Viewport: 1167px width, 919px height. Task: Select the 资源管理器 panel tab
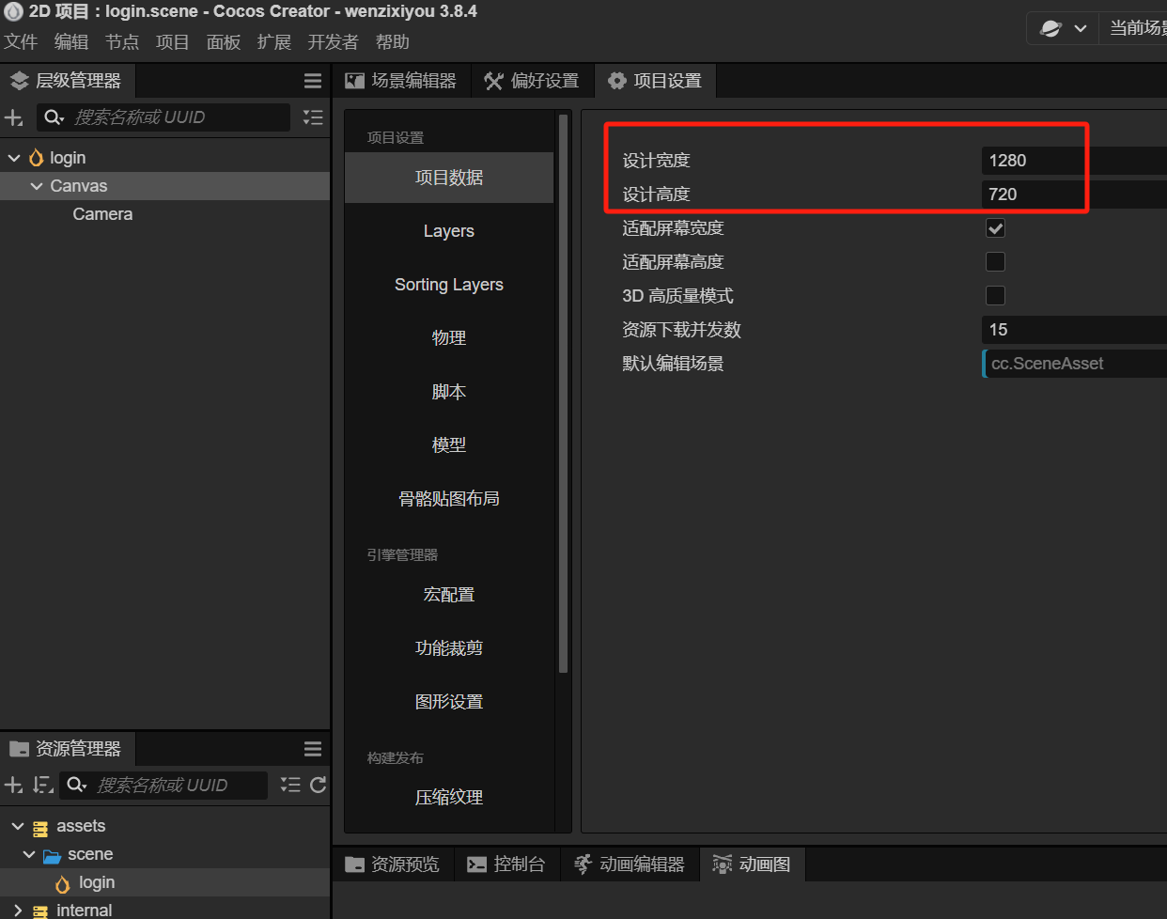68,749
